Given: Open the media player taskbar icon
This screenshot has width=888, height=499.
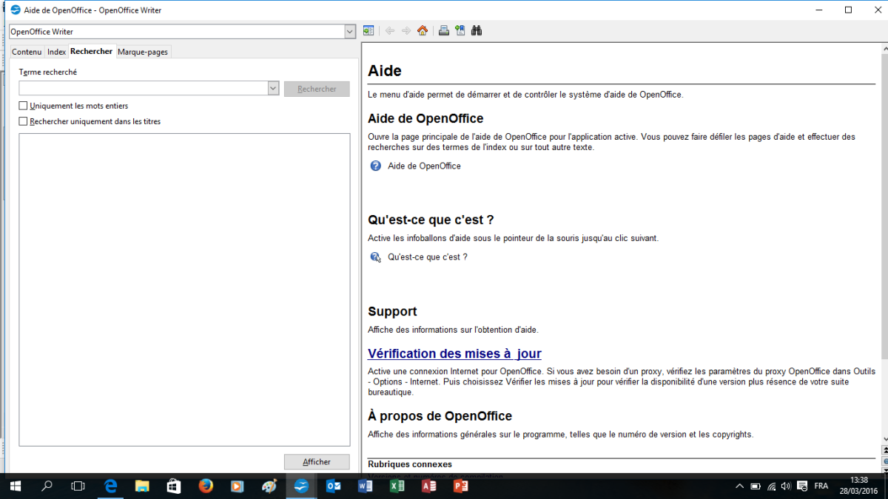Looking at the screenshot, I should [238, 486].
